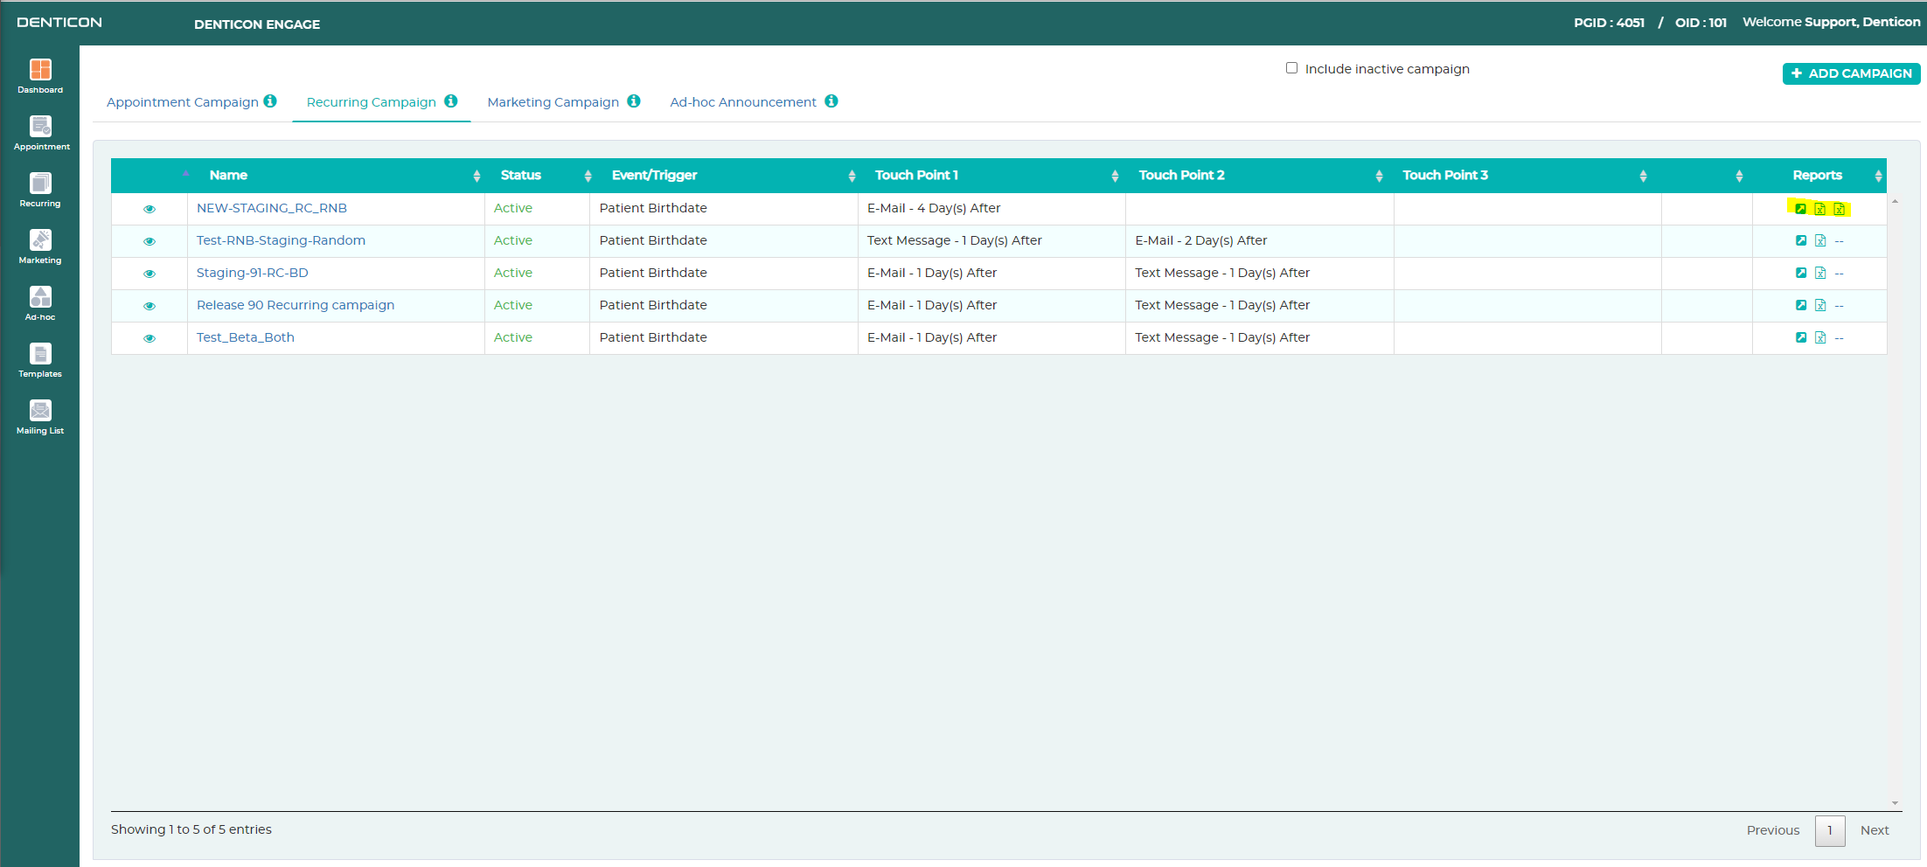This screenshot has height=867, width=1927.
Task: Open NEW-STAGING_RC_RNB campaign link
Action: [272, 208]
